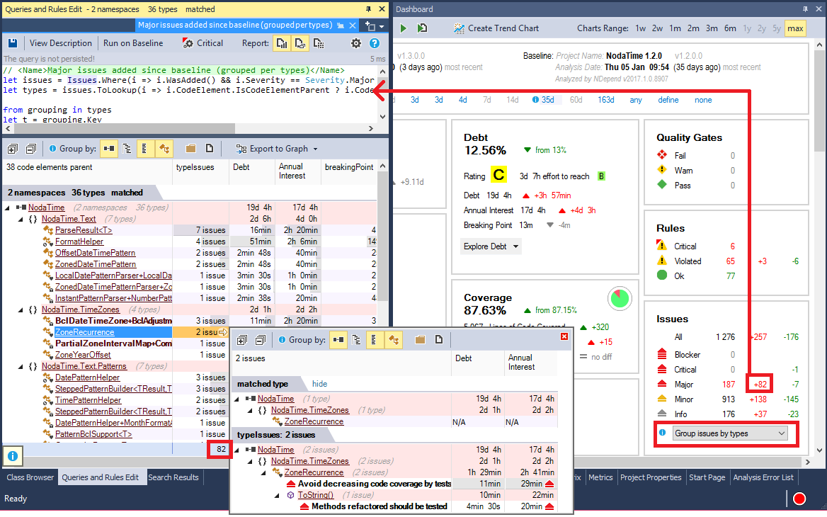Click the folder icon in the main result toolbar
Image resolution: width=827 pixels, height=517 pixels.
coord(191,149)
